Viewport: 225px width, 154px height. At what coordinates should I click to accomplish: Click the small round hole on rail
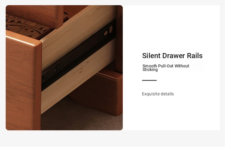click(x=106, y=33)
